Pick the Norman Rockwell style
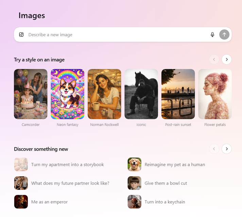 click(x=104, y=94)
